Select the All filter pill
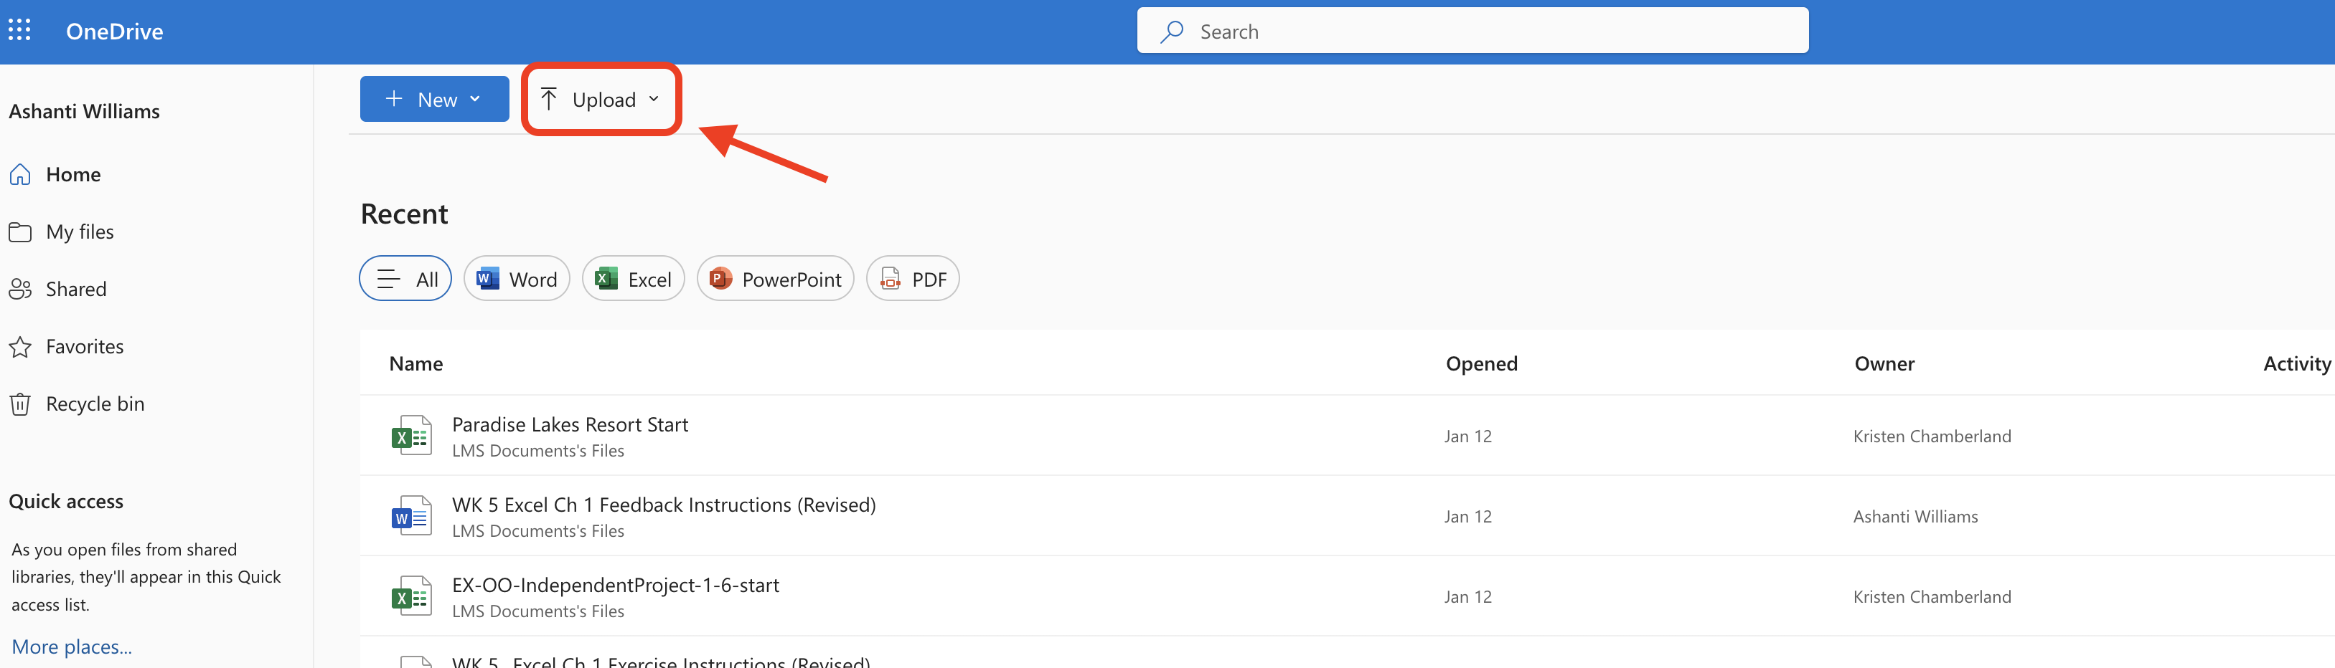The width and height of the screenshot is (2335, 668). (x=405, y=279)
